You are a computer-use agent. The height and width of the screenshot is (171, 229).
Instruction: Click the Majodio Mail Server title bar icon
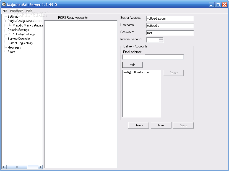click(4, 4)
